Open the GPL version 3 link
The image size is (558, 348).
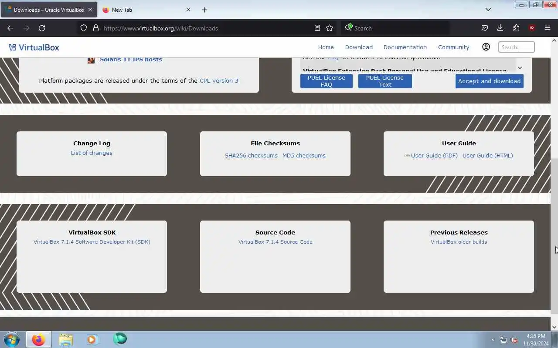(x=219, y=80)
